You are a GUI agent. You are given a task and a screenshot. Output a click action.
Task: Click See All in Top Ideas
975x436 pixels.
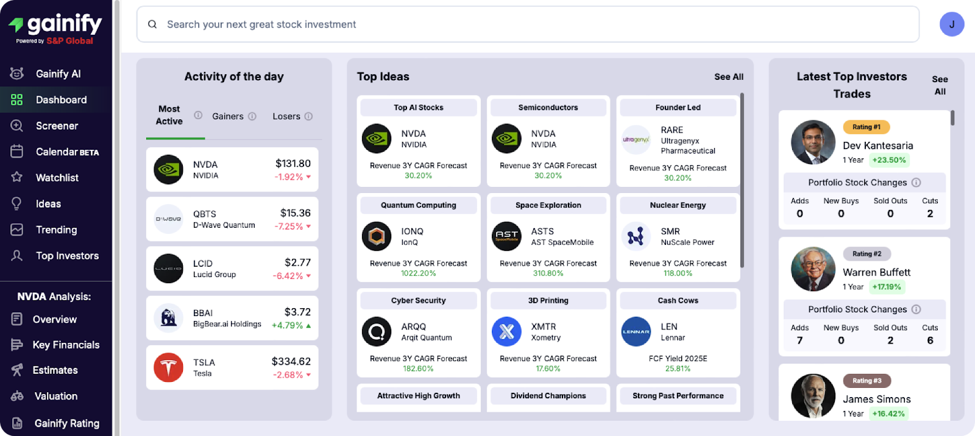[729, 77]
